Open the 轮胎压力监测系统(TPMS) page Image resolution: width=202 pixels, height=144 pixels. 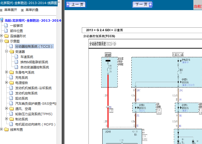[x=34, y=114]
